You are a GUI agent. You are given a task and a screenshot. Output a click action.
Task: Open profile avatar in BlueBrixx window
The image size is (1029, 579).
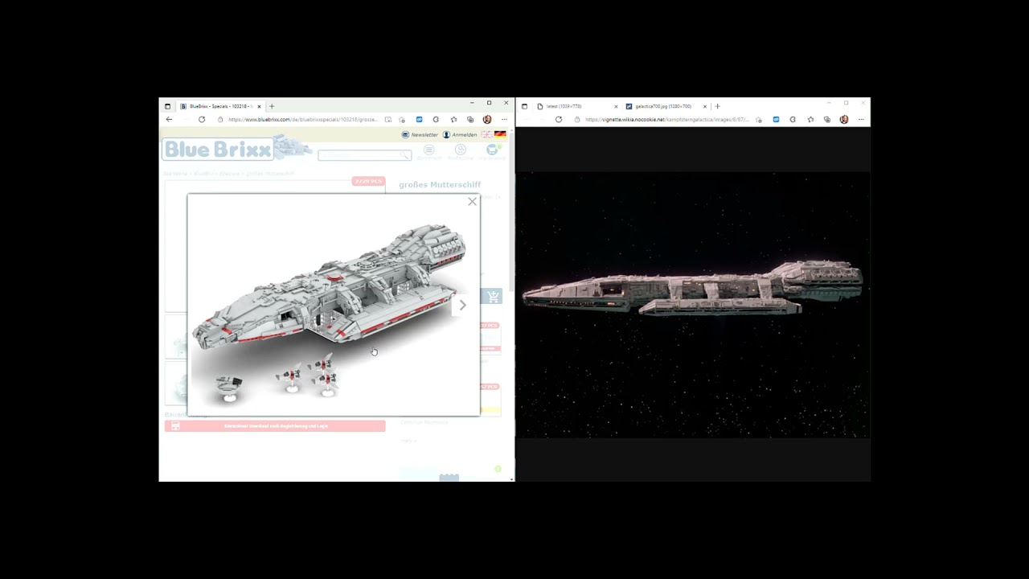[x=487, y=119]
